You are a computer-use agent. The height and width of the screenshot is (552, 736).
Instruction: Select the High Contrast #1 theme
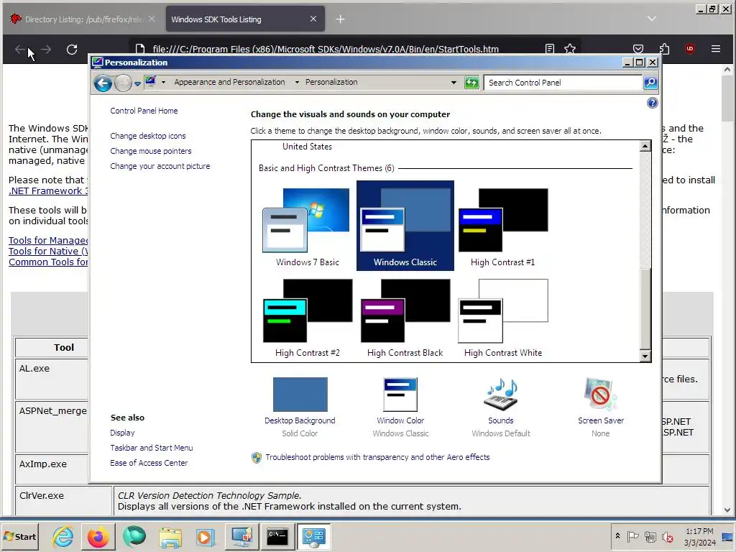[x=502, y=226]
